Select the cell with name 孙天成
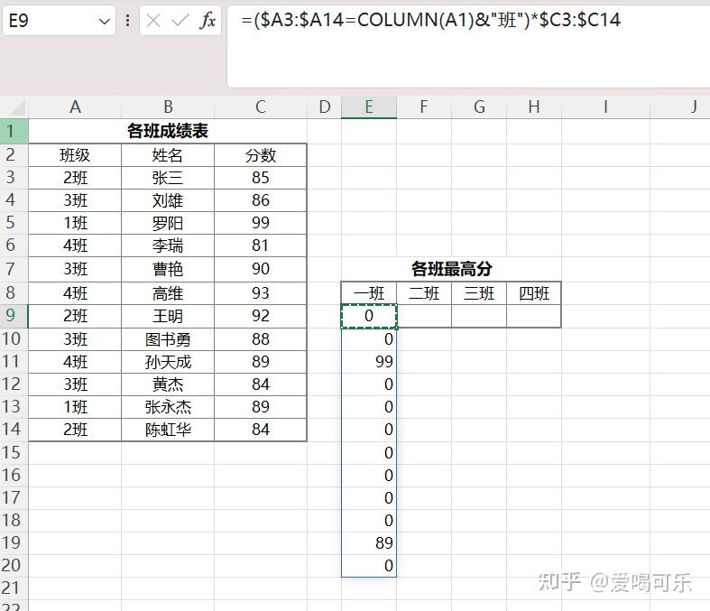 point(168,362)
